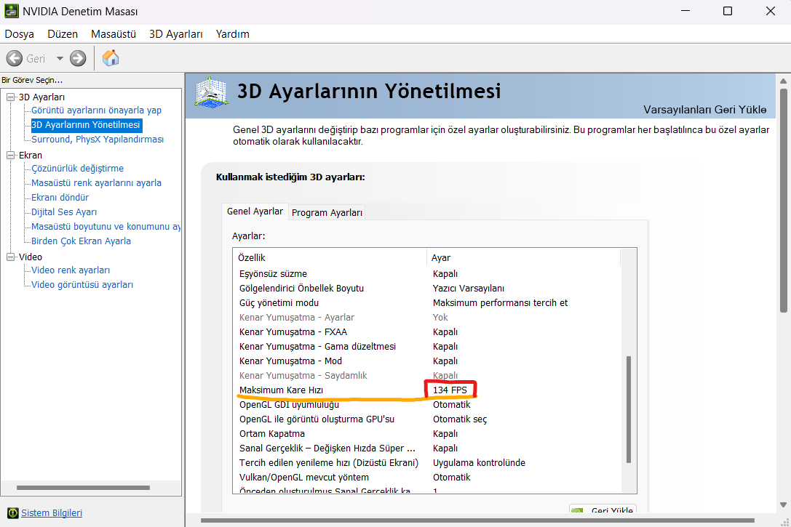791x527 pixels.
Task: Select 3D Ayarlarının Yönetilmesi tree item
Action: pos(86,125)
